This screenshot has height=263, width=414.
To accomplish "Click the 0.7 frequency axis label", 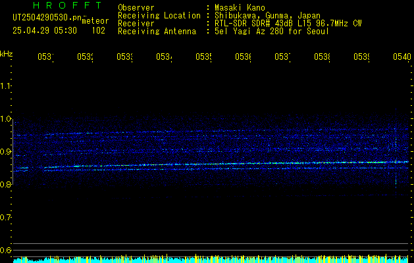I will (x=5, y=218).
